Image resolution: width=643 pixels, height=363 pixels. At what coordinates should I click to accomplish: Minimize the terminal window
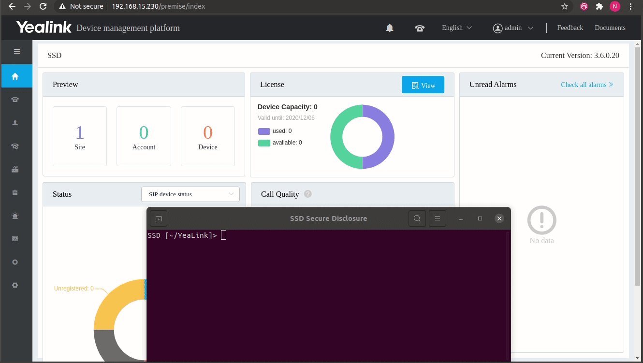(x=461, y=218)
